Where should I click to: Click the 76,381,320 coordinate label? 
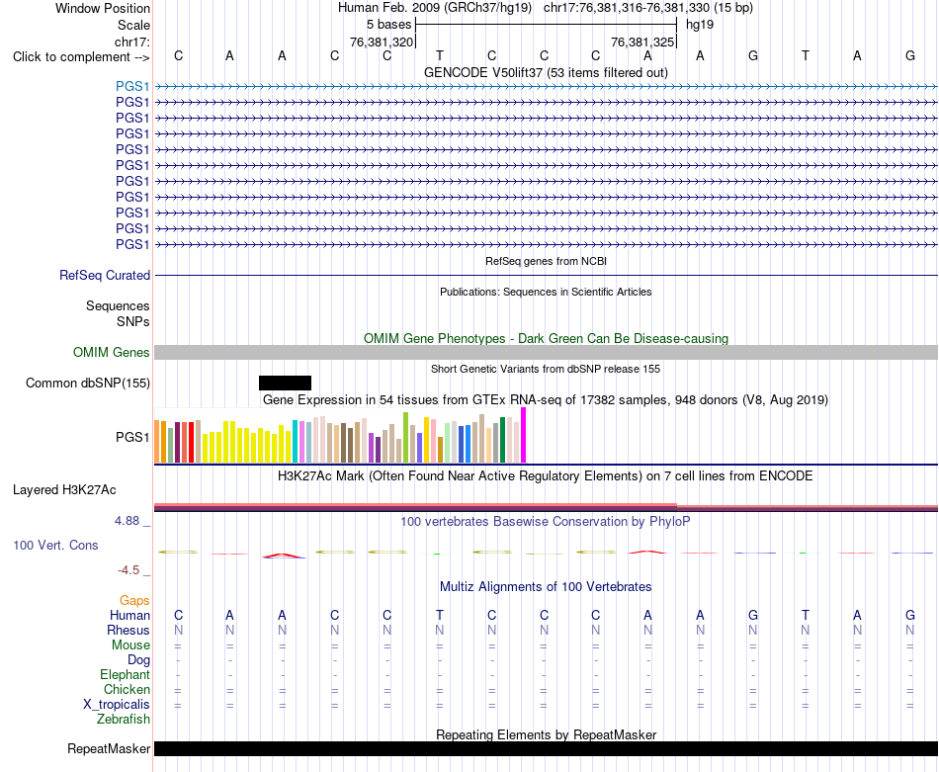coord(382,42)
